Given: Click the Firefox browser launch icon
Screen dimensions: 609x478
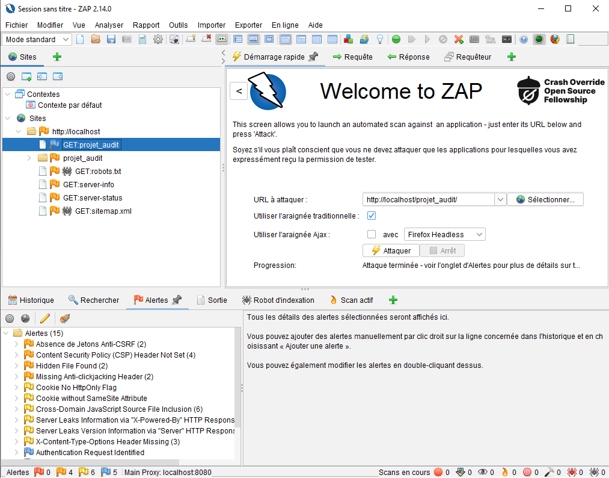Looking at the screenshot, I should [554, 40].
